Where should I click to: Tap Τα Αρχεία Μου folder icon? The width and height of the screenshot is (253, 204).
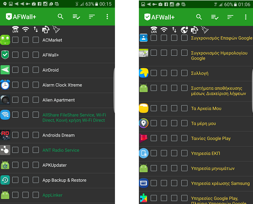tap(143, 108)
